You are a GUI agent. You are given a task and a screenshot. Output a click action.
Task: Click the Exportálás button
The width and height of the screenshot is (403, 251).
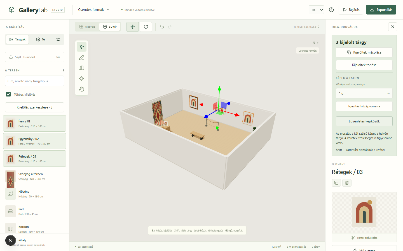pos(381,10)
